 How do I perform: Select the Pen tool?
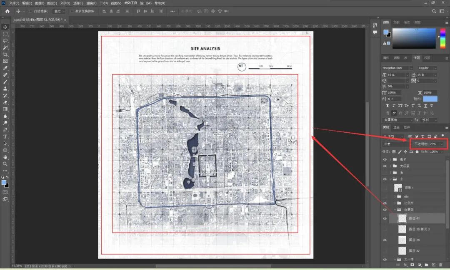[x=5, y=130]
